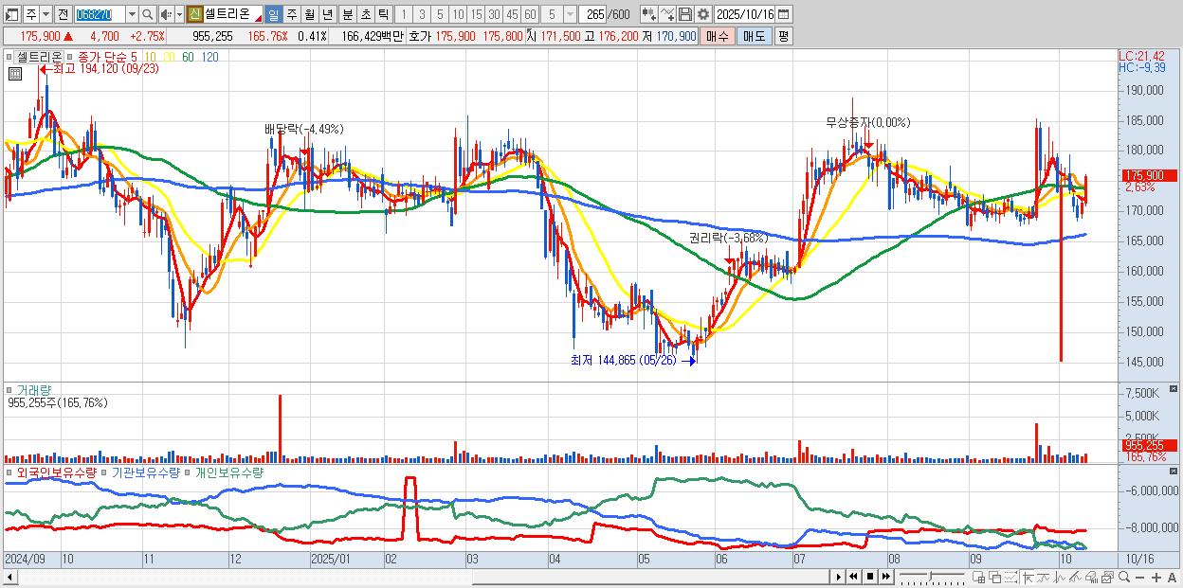Choose the 3 interval button
This screenshot has height=588, width=1183.
click(422, 14)
